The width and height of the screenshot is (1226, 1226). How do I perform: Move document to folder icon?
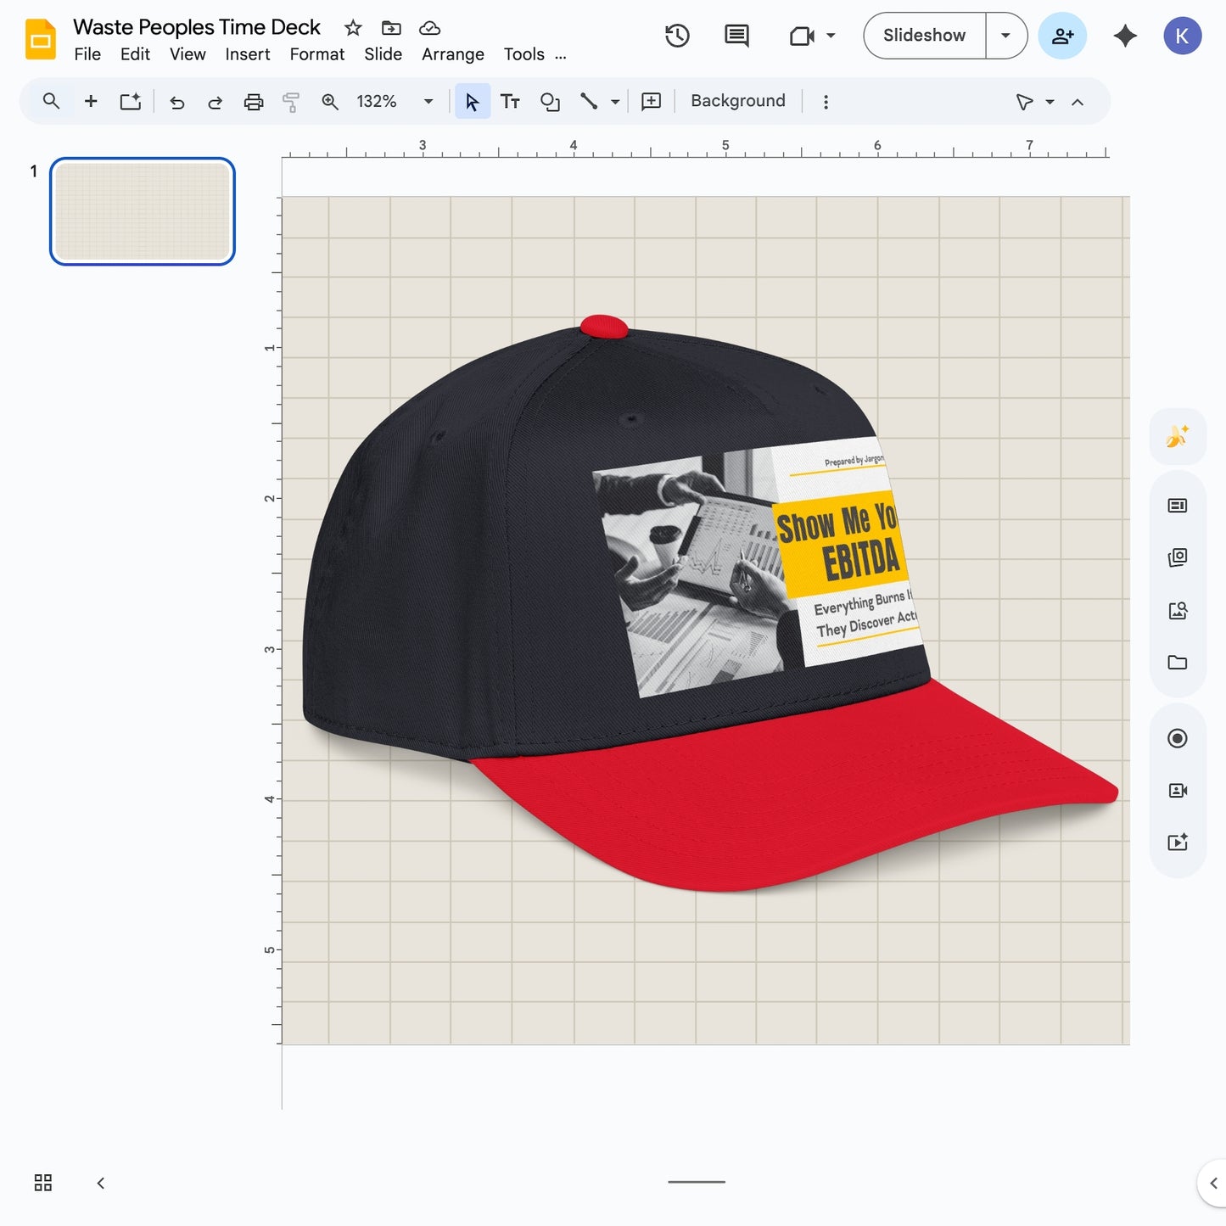(391, 28)
